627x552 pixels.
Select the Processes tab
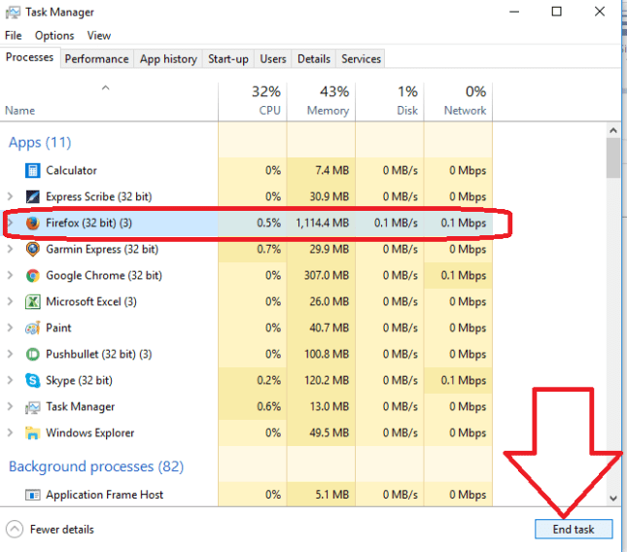[x=29, y=57]
